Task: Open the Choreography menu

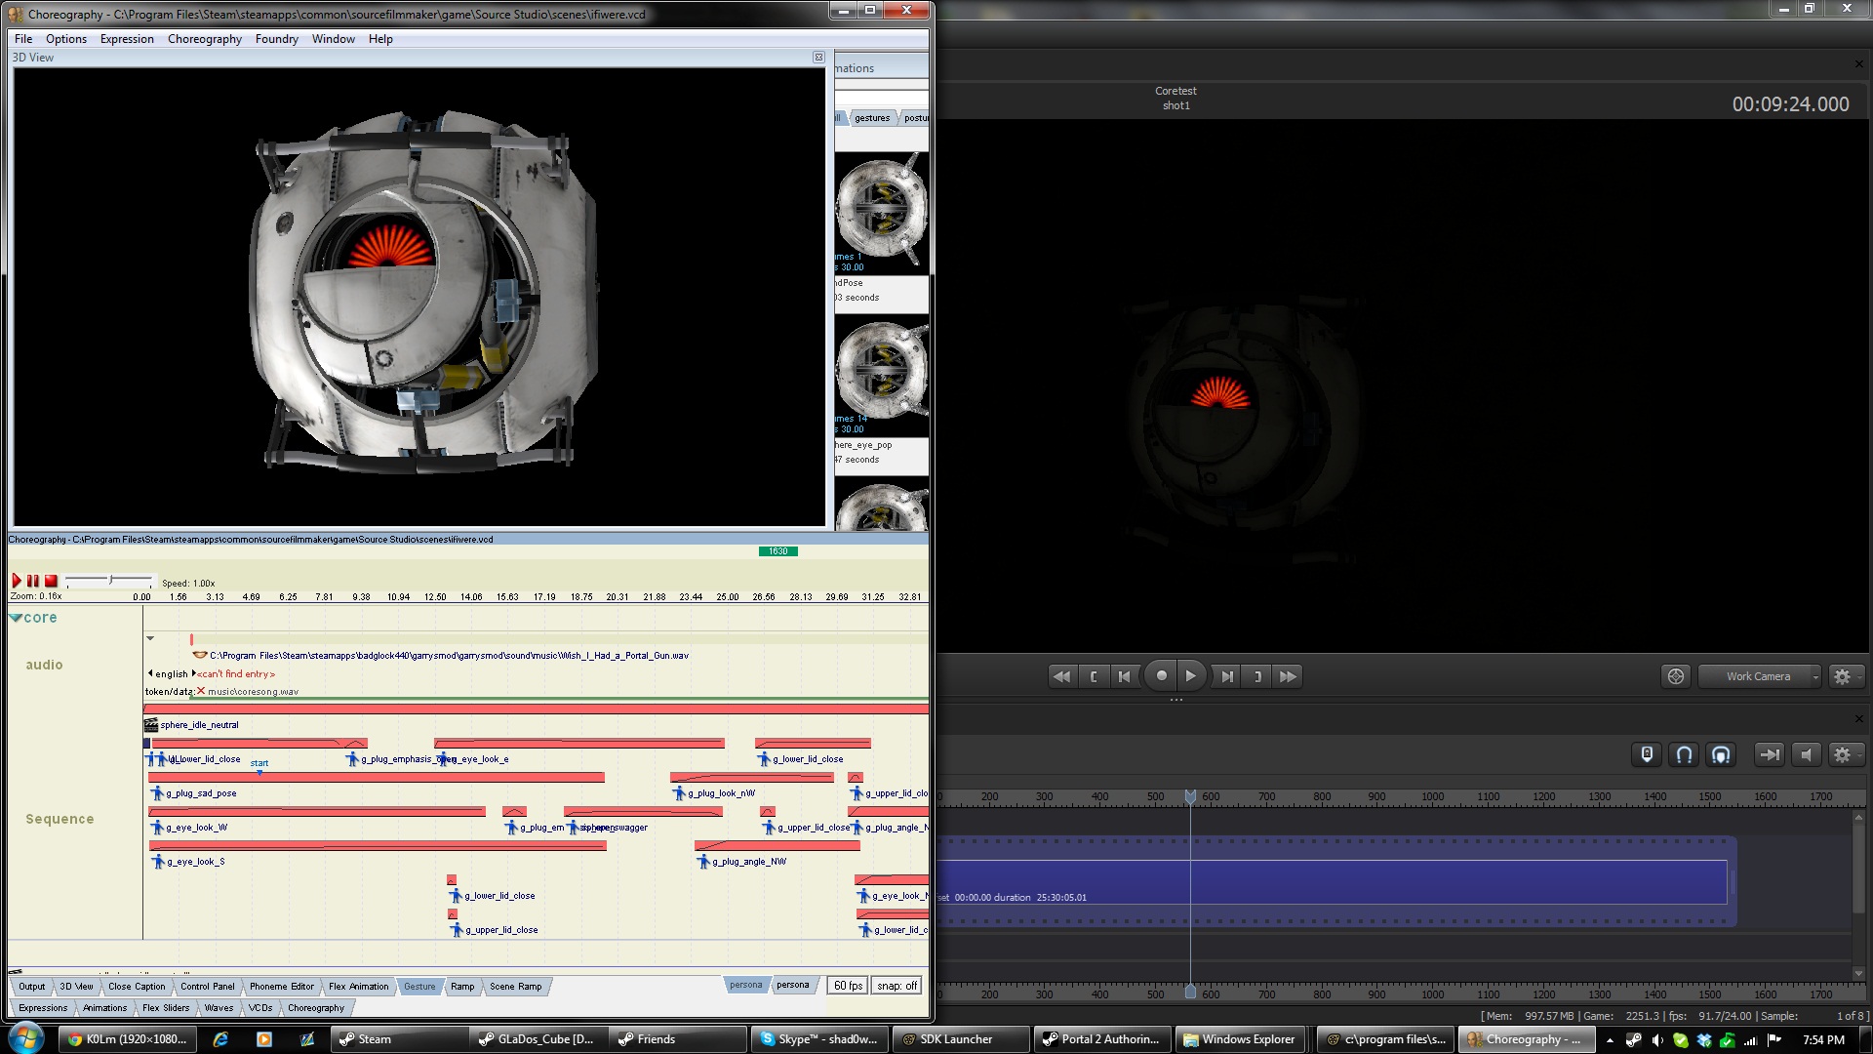Action: (204, 39)
